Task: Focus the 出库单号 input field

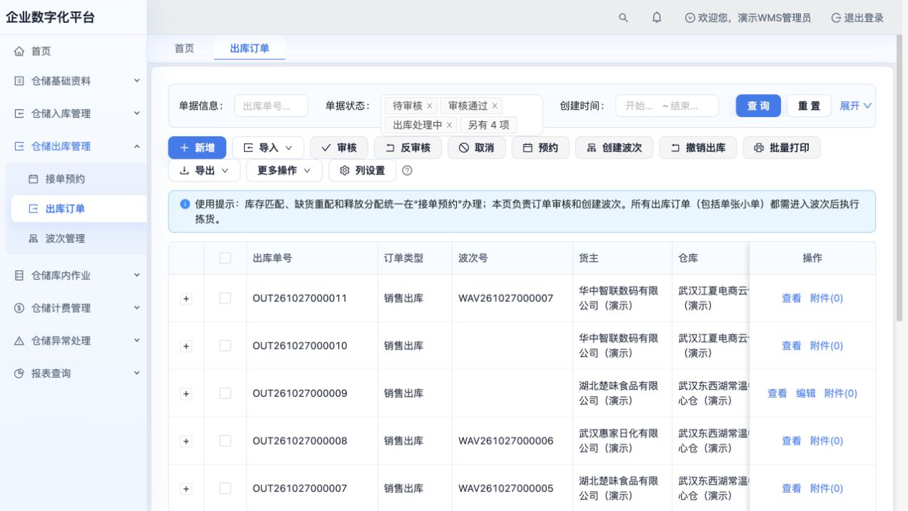Action: tap(271, 106)
